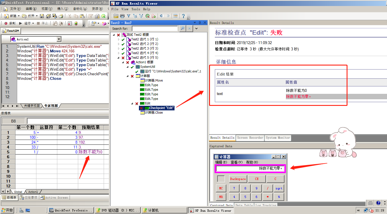Click the Test2* document tab
The height and width of the screenshot is (214, 387).
click(x=11, y=31)
